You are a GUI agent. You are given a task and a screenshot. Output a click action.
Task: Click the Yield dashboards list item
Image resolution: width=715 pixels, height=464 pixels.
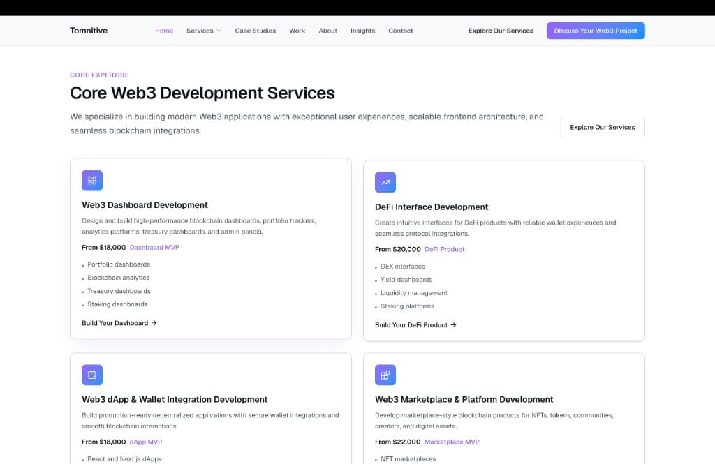[x=406, y=280]
